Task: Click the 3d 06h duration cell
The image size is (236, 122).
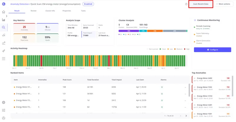Action: (x=90, y=94)
